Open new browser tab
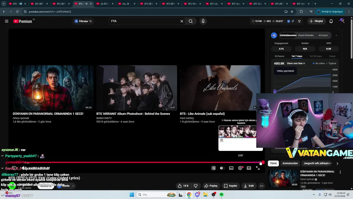 [315, 4]
